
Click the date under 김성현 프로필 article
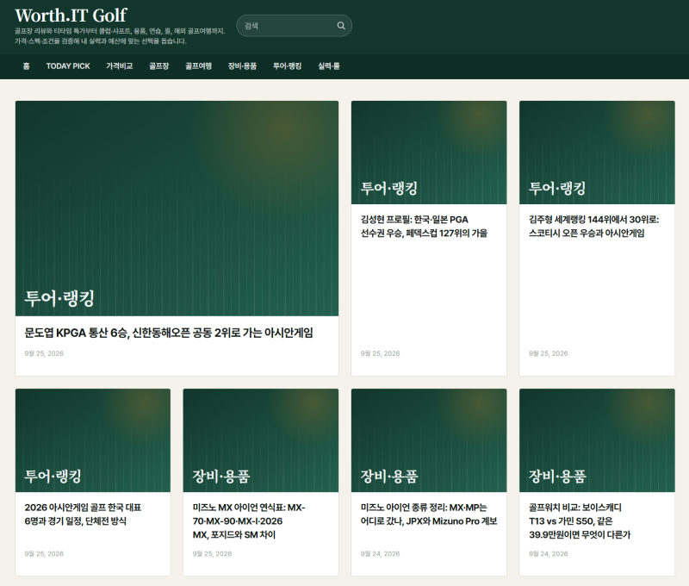[380, 353]
